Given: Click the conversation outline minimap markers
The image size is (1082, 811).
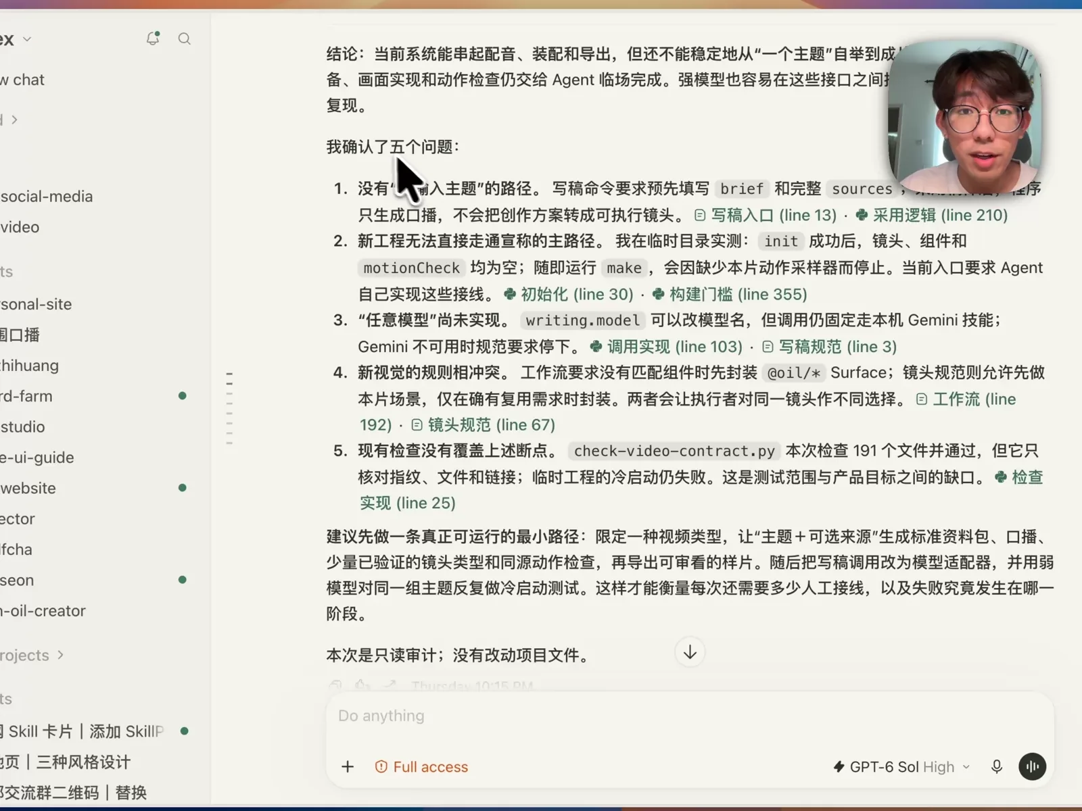Looking at the screenshot, I should 229,408.
